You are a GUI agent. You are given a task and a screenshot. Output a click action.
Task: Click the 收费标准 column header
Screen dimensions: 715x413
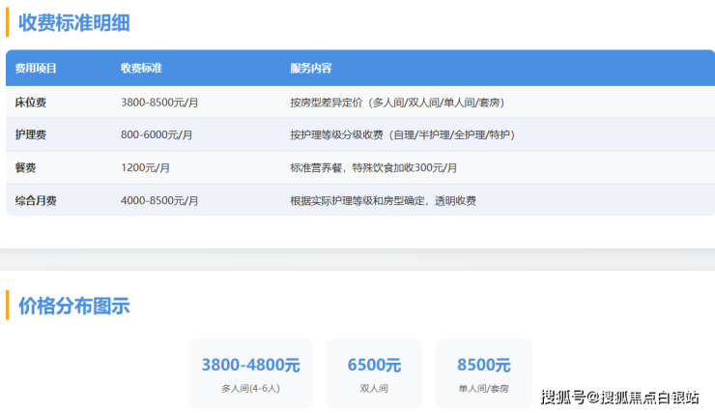[141, 69]
